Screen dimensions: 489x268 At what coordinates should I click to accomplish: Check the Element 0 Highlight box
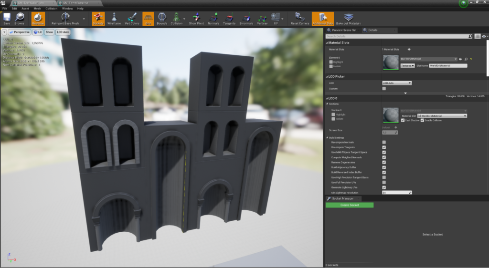(x=331, y=62)
